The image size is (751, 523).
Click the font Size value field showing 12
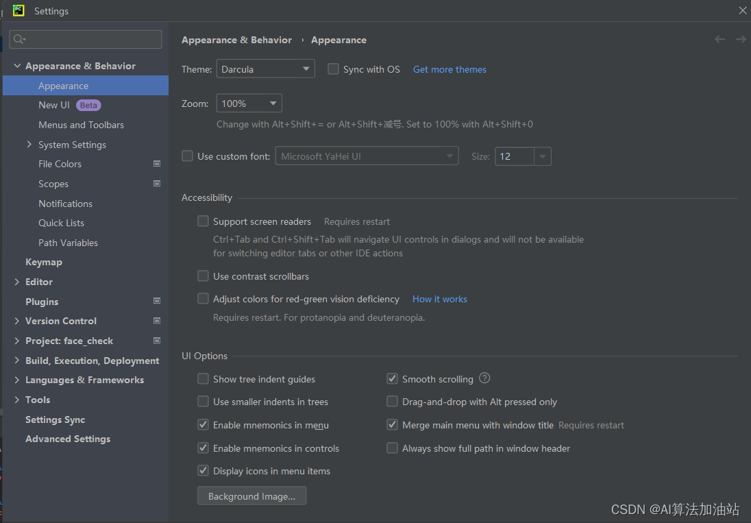coord(515,156)
